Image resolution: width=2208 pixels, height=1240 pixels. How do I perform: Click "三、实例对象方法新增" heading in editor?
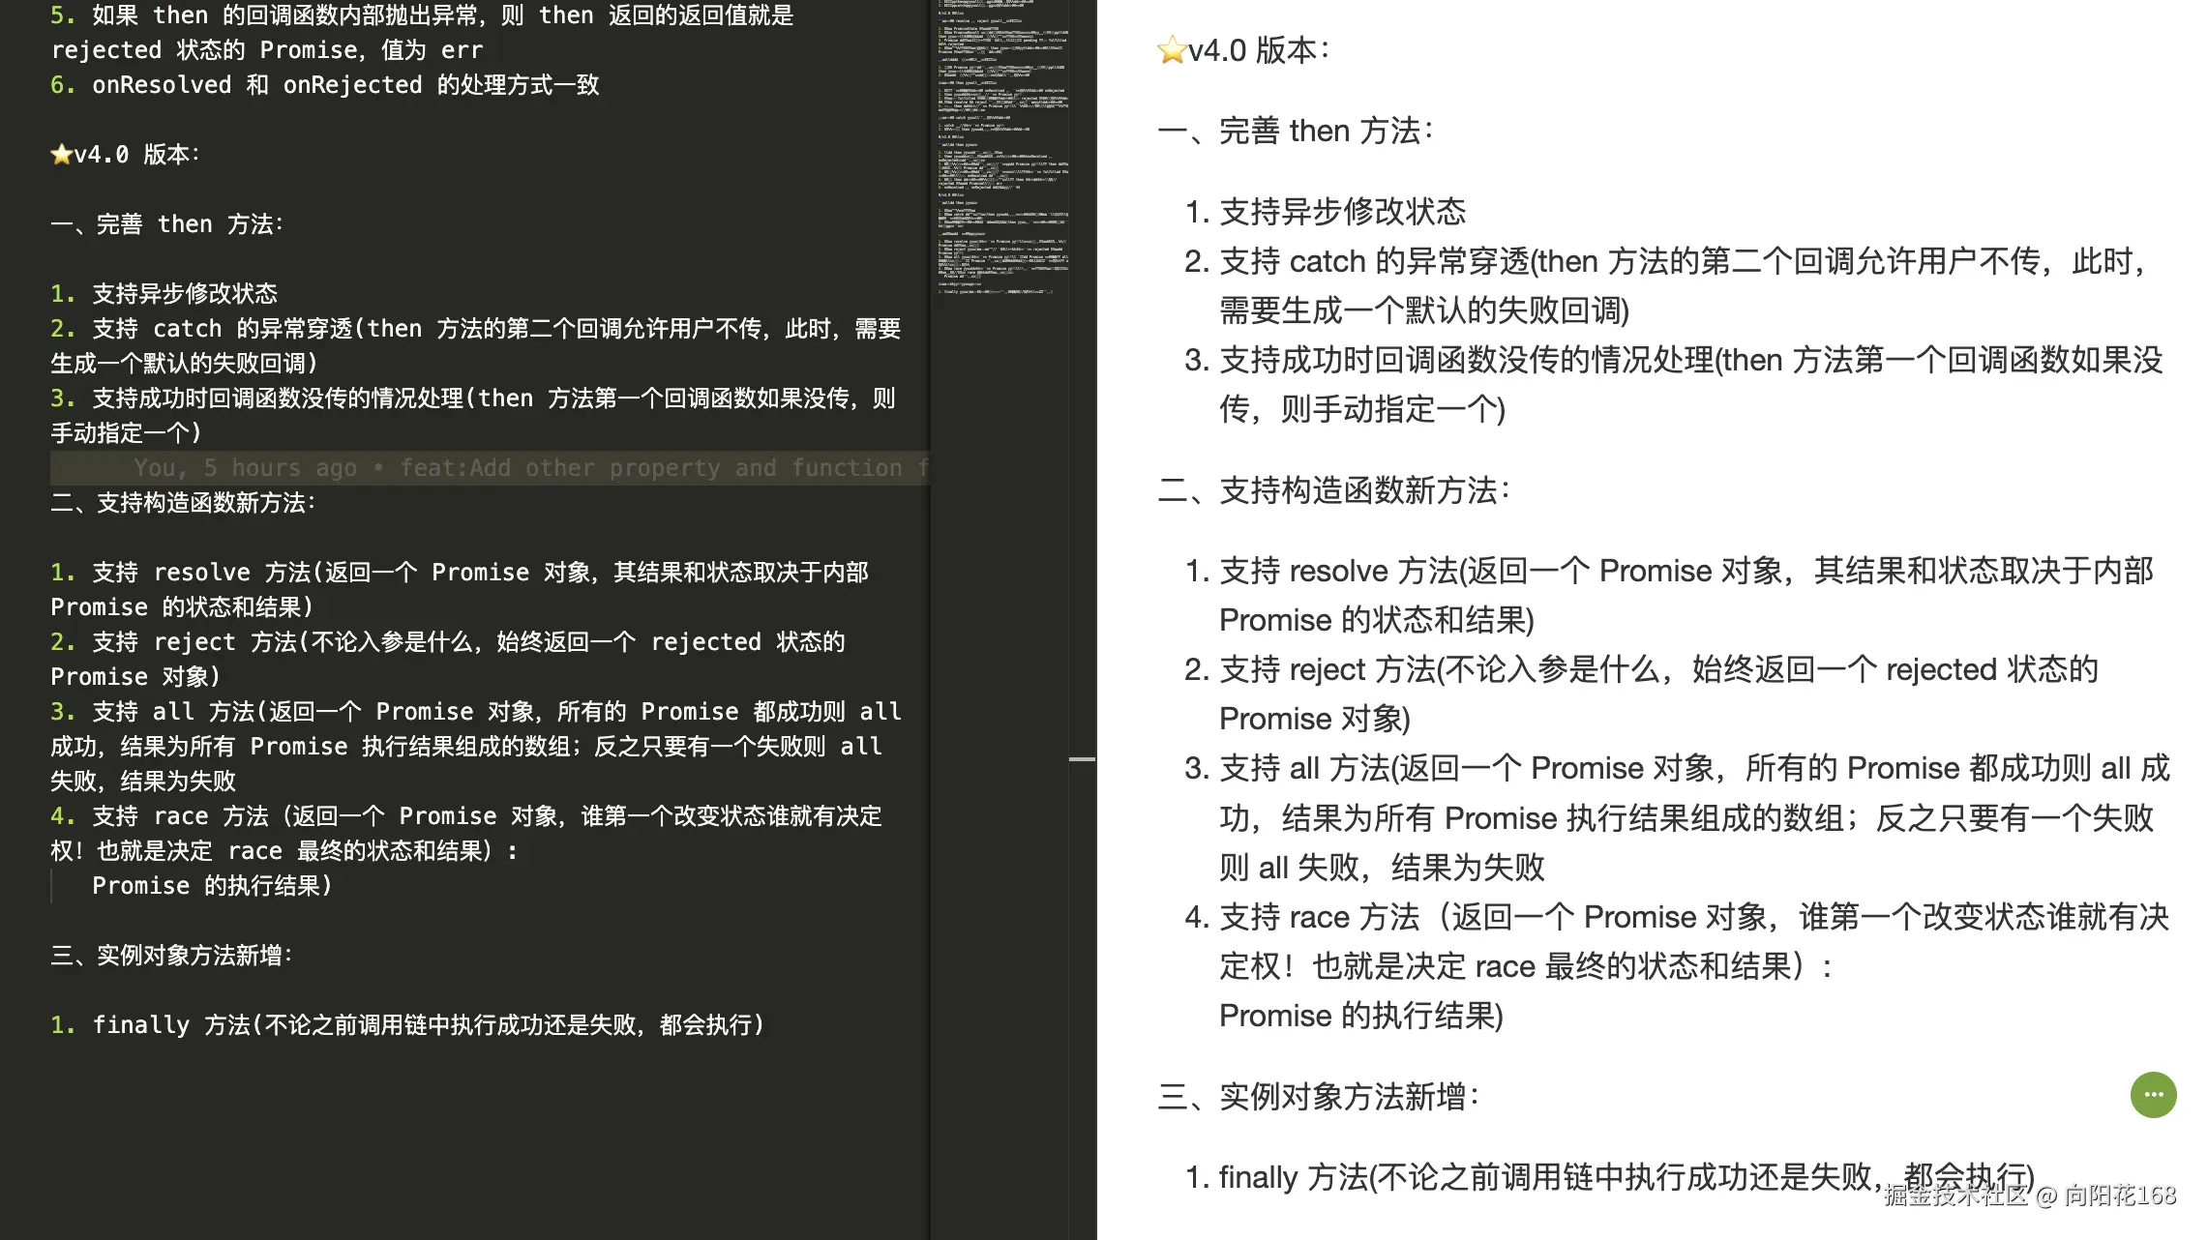[x=171, y=956]
